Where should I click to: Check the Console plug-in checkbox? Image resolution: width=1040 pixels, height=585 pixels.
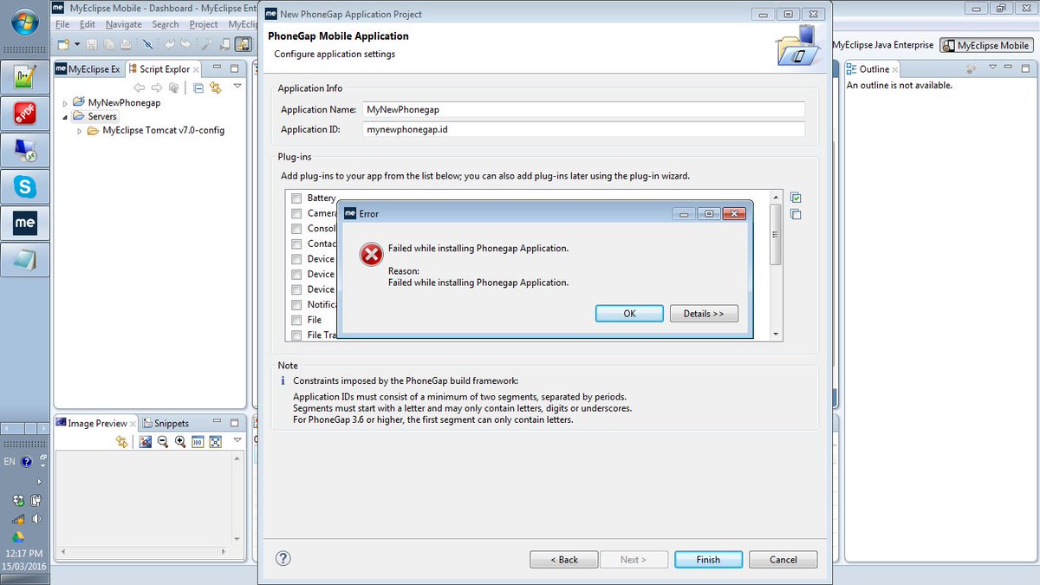[x=296, y=229]
